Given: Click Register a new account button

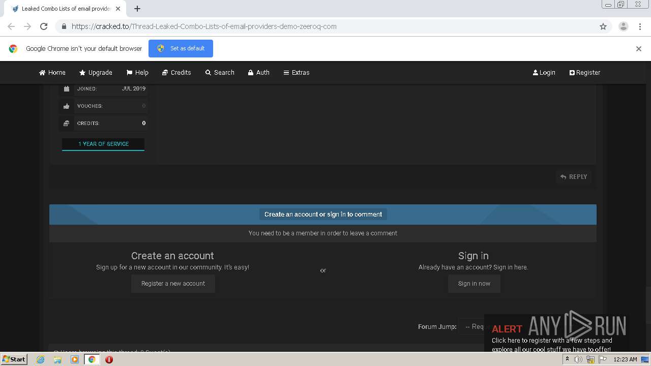Looking at the screenshot, I should click(x=173, y=284).
